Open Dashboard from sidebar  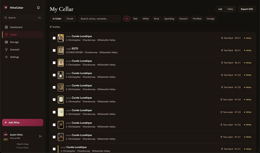click(22, 27)
